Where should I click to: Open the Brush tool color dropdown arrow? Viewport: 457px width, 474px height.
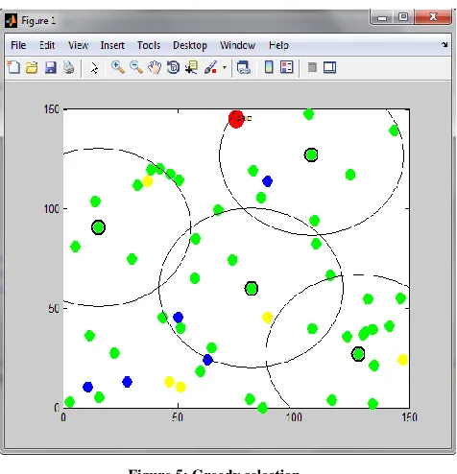[x=225, y=67]
